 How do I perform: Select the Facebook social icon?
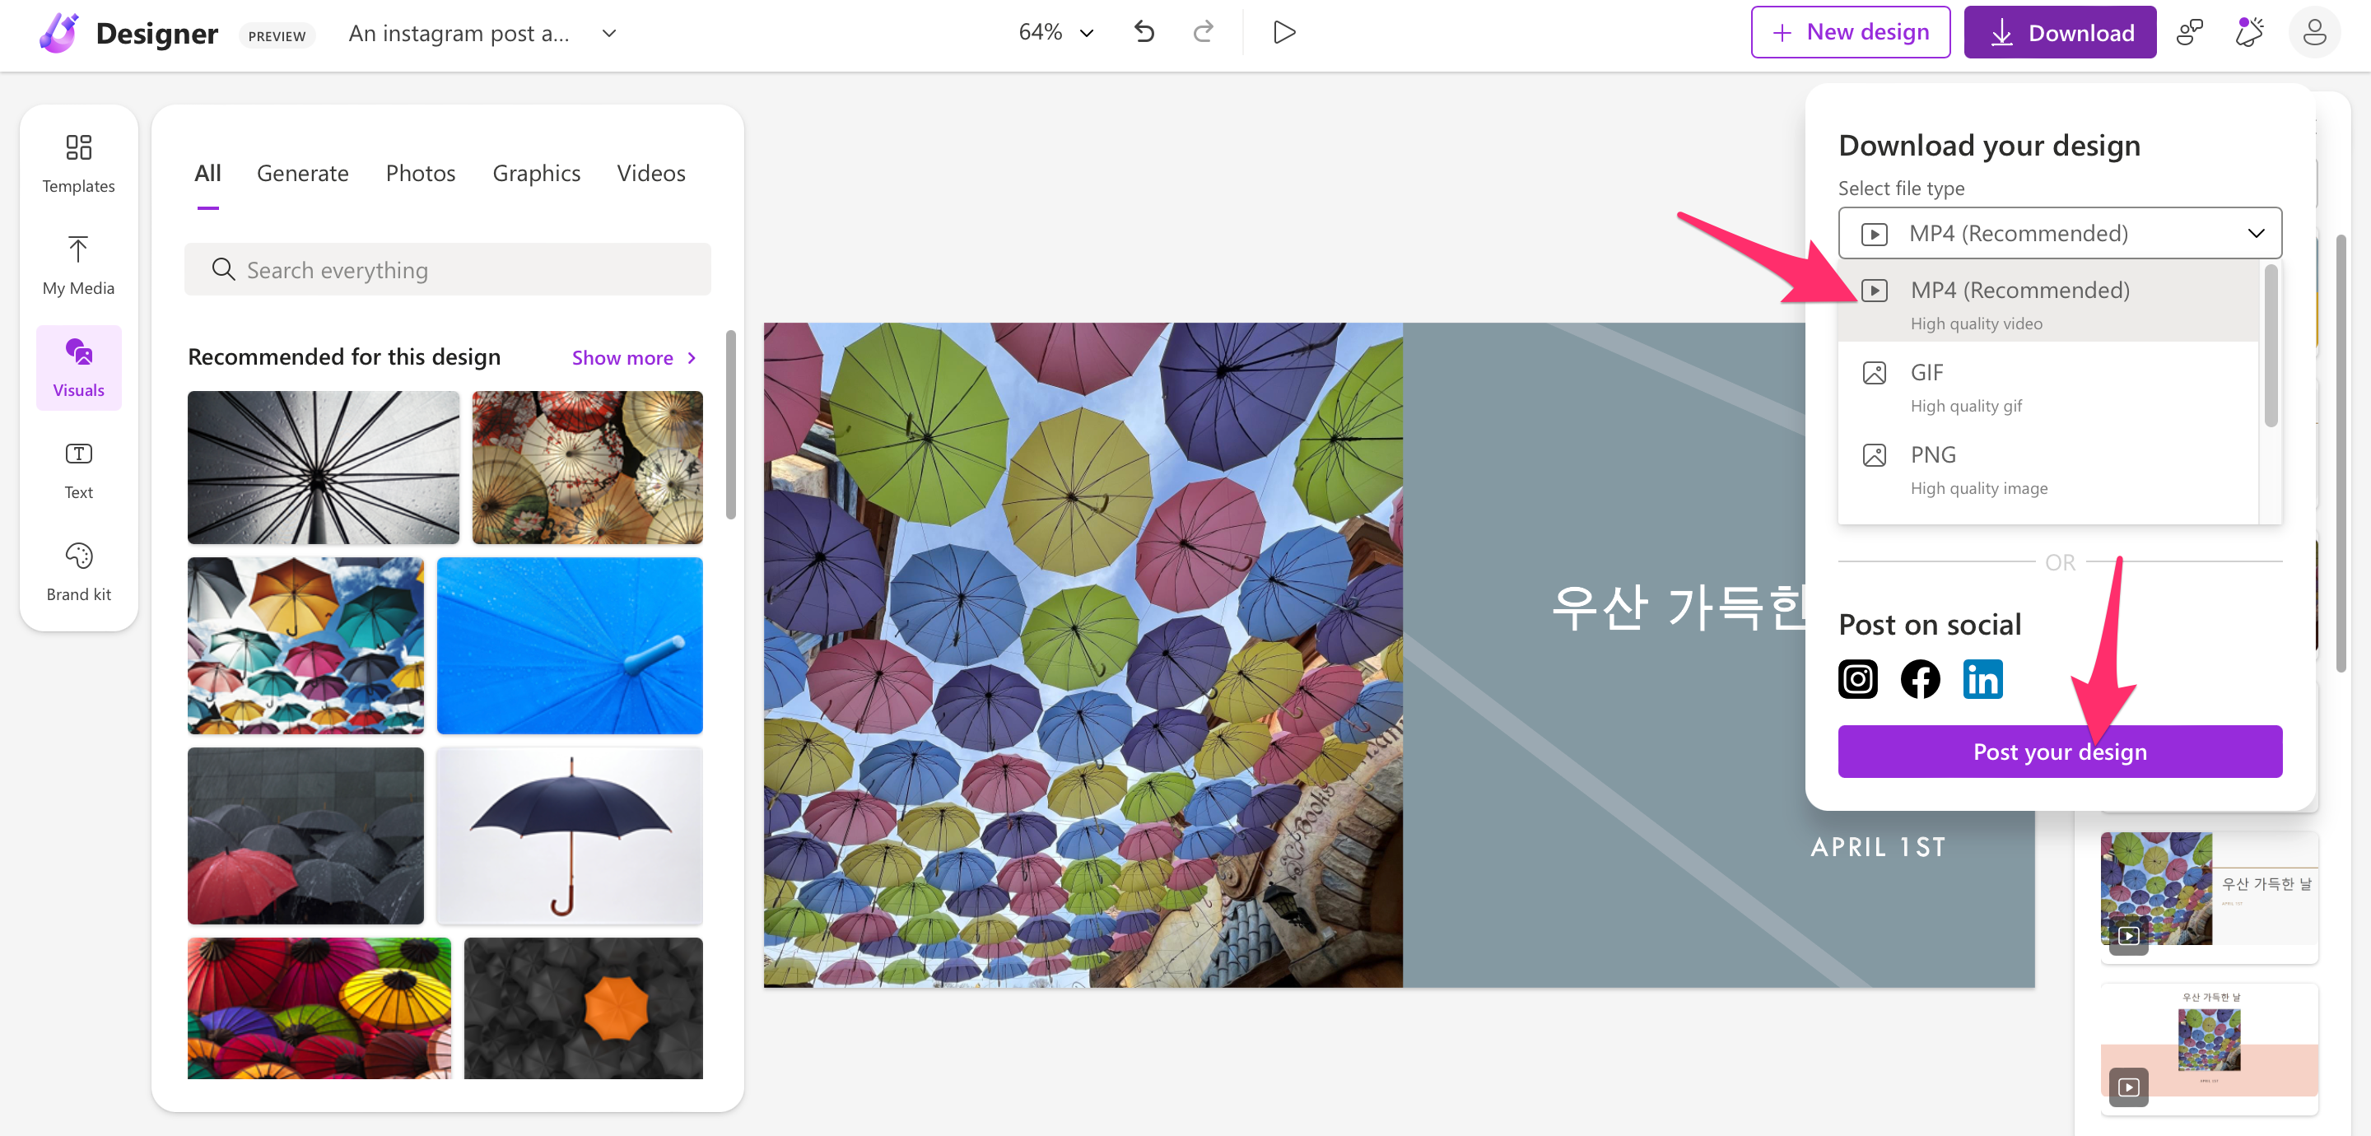(1920, 679)
